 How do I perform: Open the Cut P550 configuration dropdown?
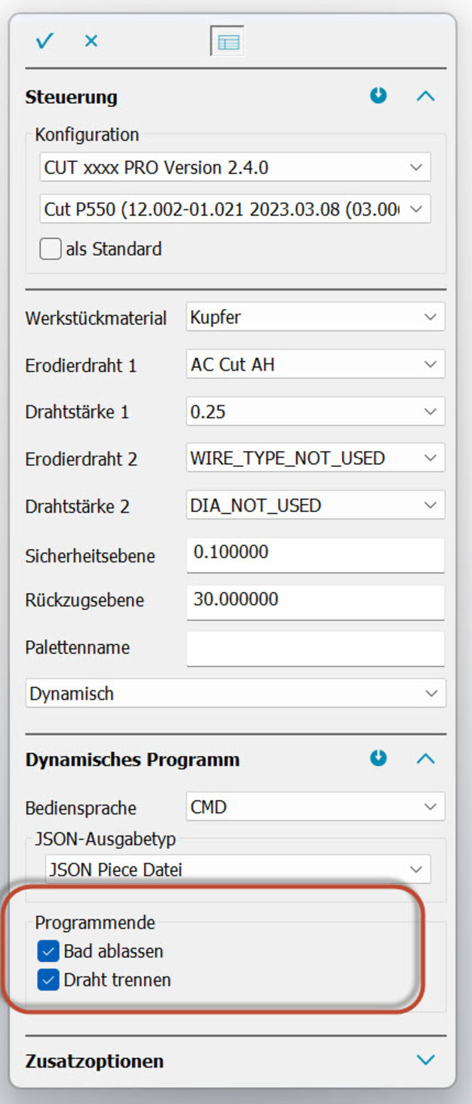pos(235,209)
